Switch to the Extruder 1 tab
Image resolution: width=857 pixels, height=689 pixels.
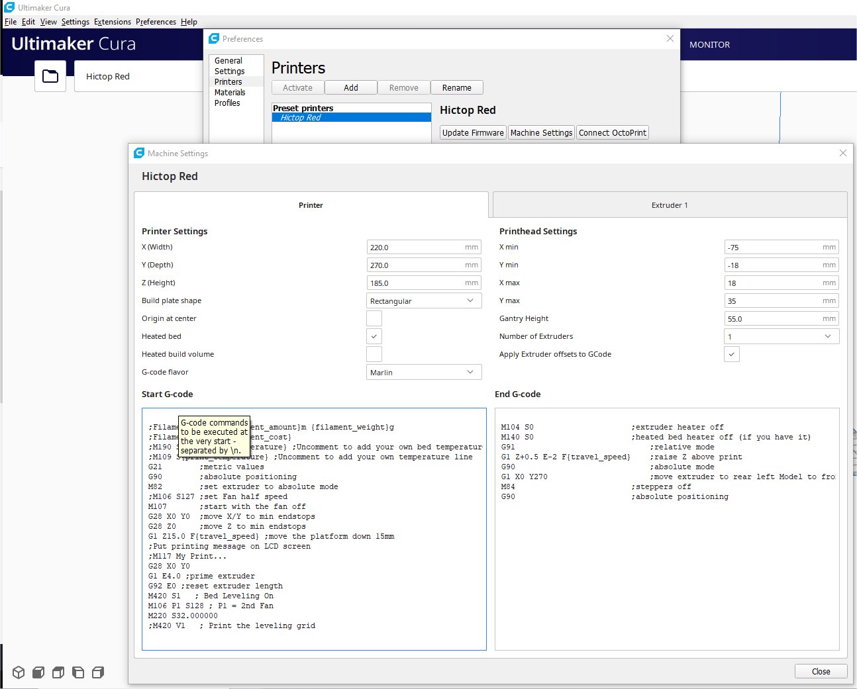pos(669,205)
